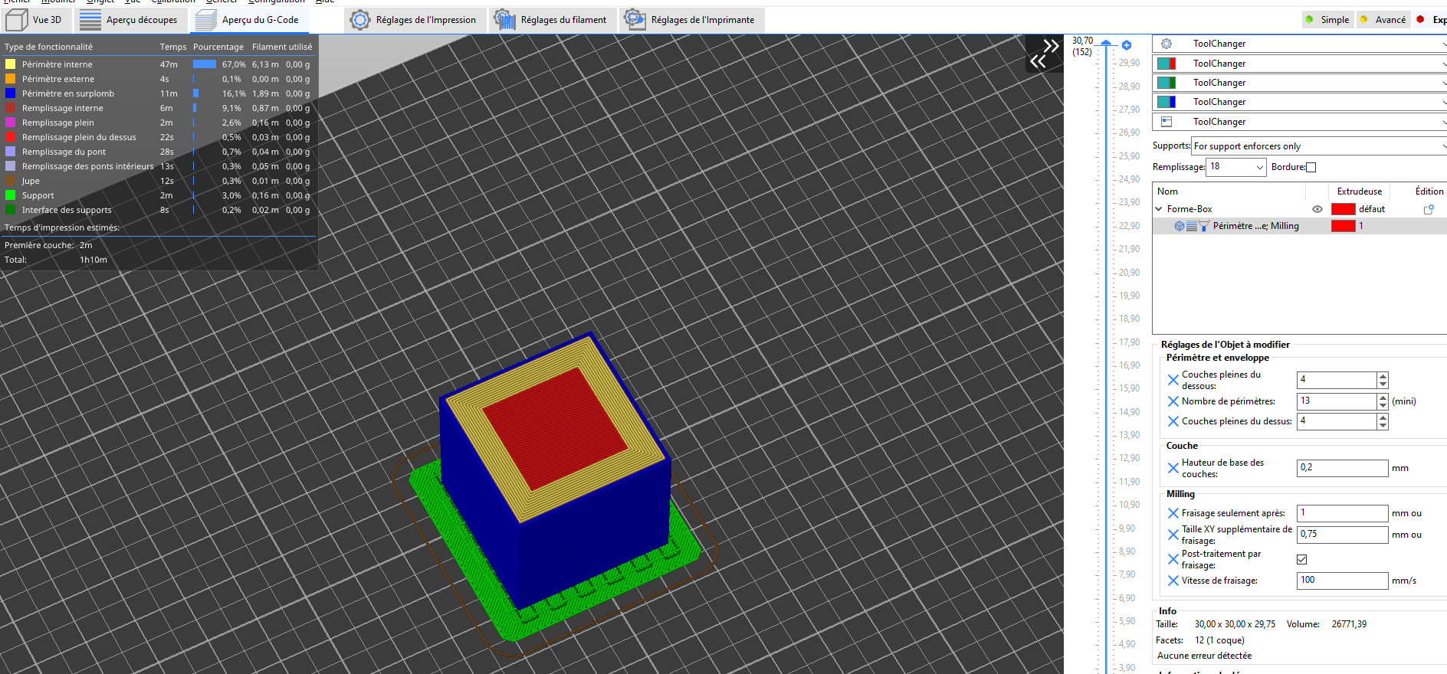Click the blue mesh volume icon in Milling row
This screenshot has height=674, width=1447.
(x=1180, y=226)
